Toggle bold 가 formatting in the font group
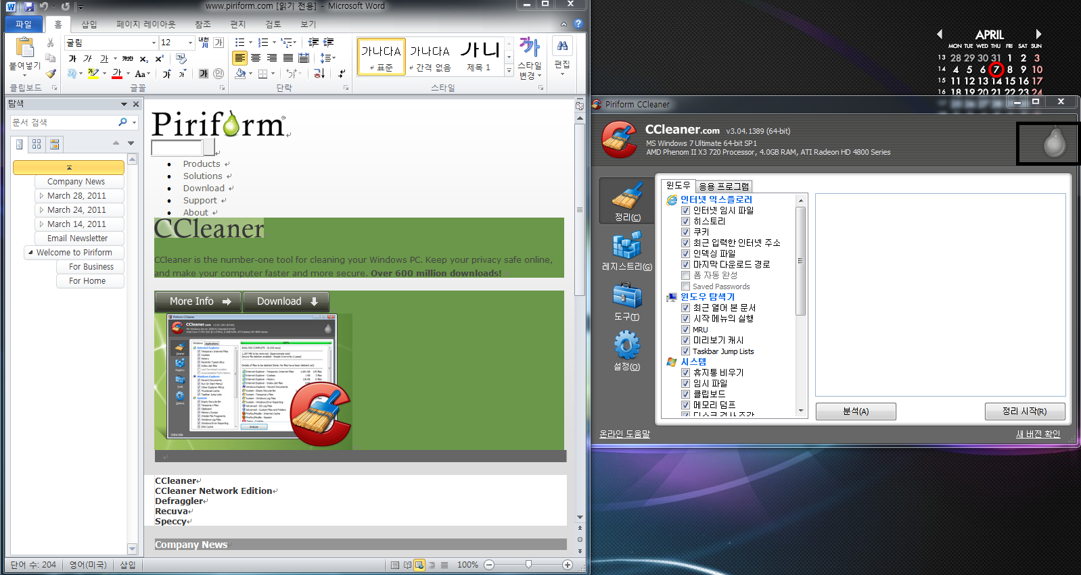This screenshot has height=575, width=1081. pyautogui.click(x=72, y=59)
